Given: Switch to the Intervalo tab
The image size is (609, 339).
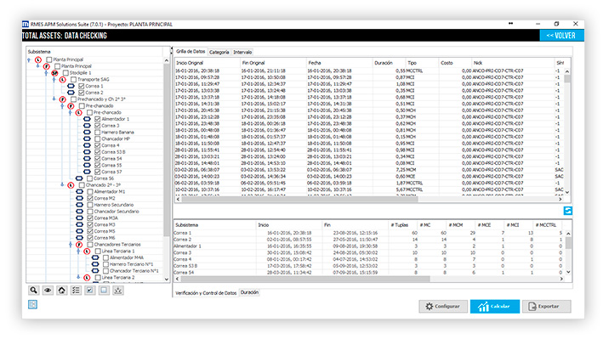Looking at the screenshot, I should click(x=242, y=52).
